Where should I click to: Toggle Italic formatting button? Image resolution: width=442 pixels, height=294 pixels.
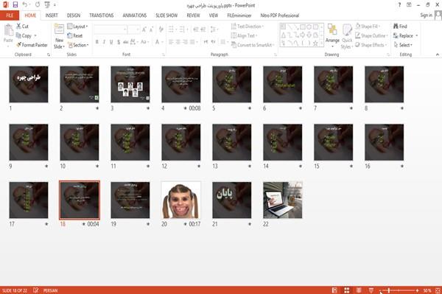point(104,42)
